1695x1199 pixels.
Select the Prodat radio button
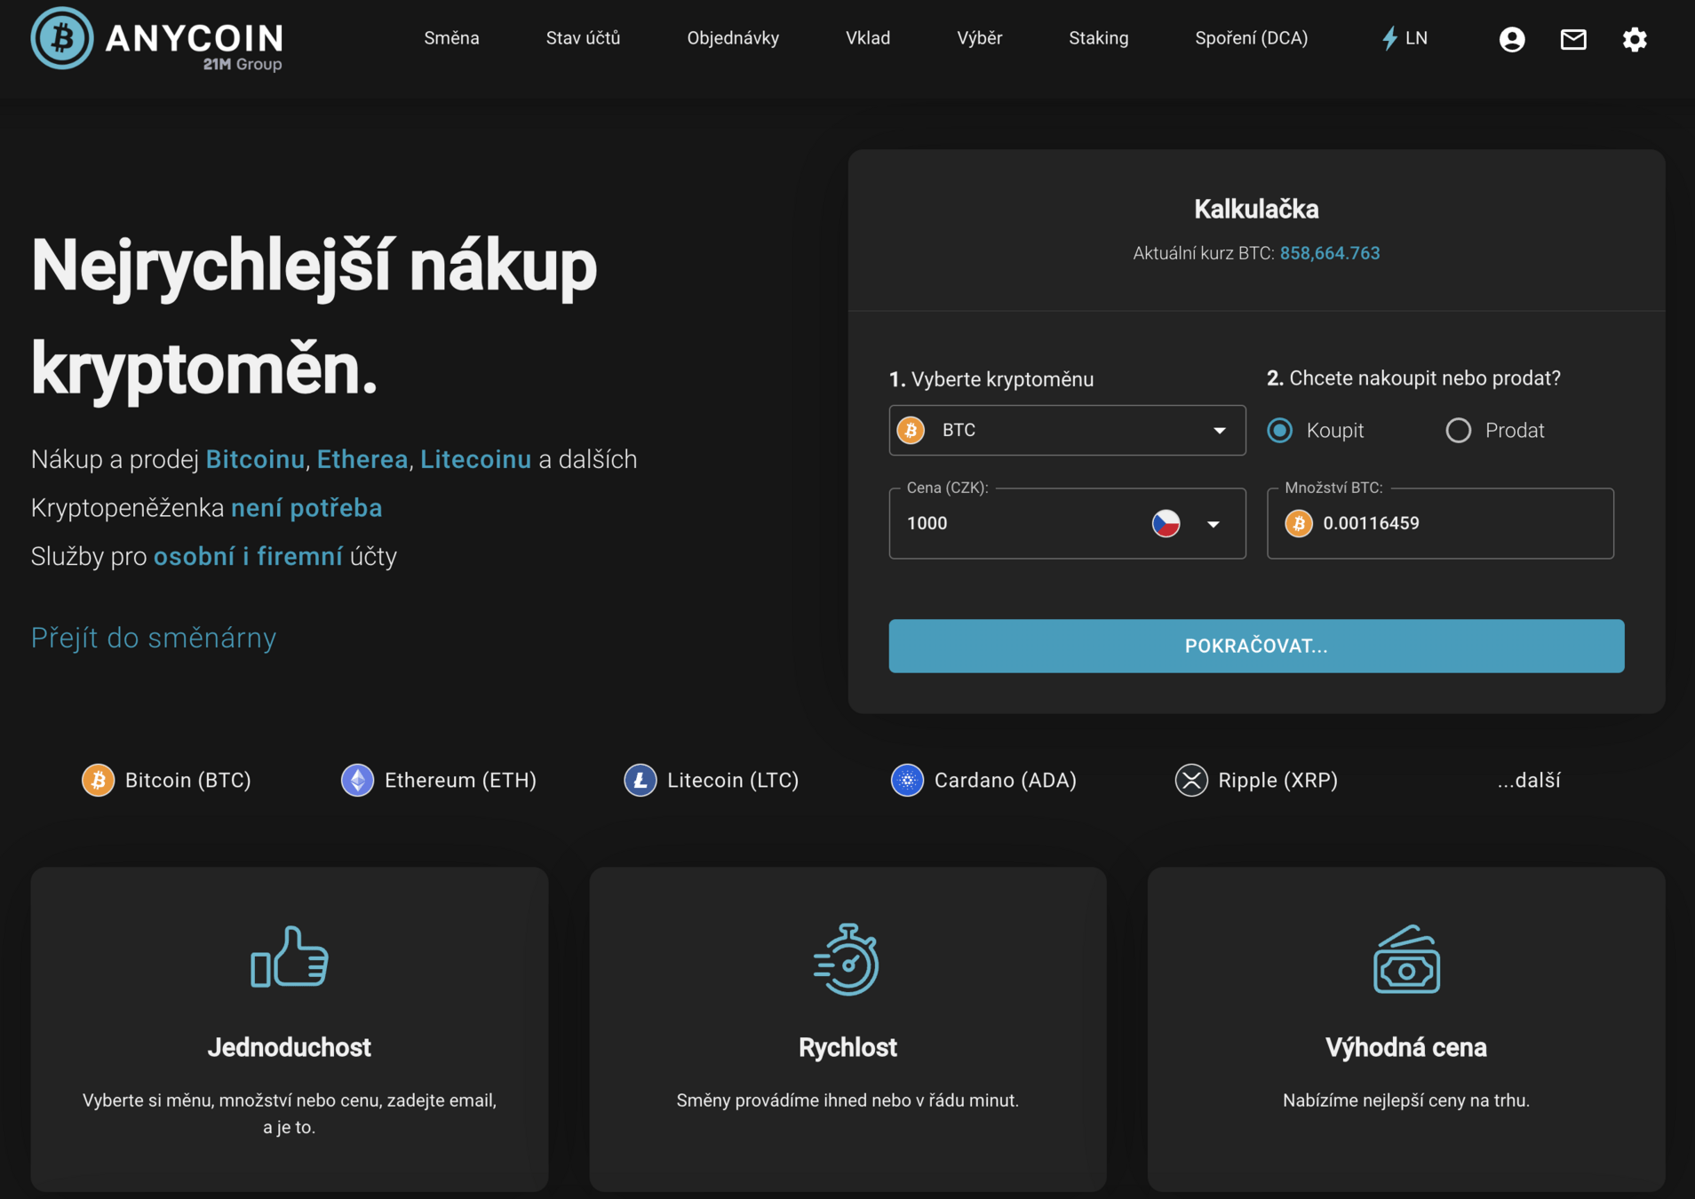(x=1459, y=431)
